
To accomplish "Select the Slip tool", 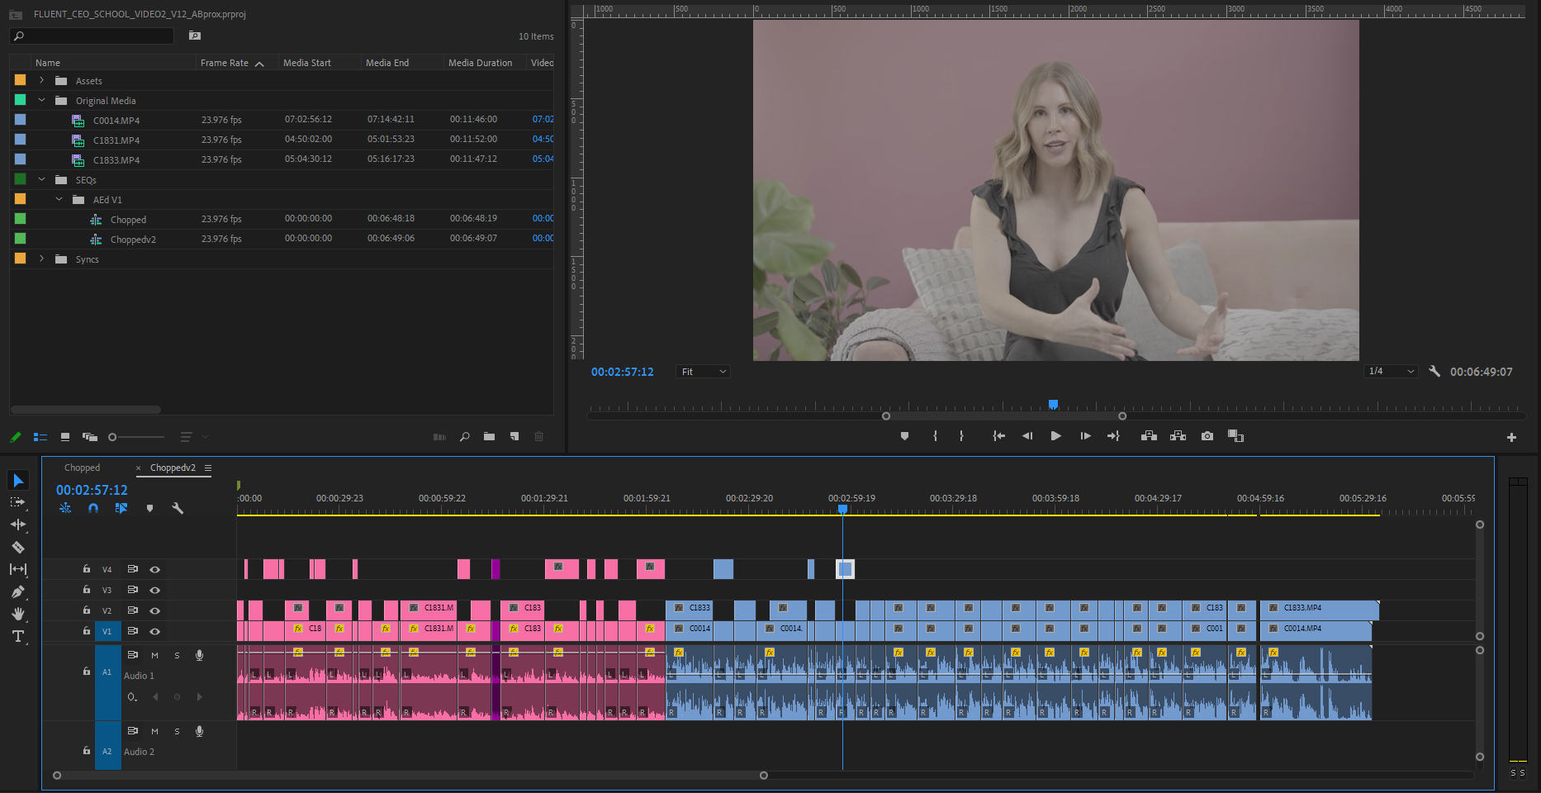I will (18, 569).
